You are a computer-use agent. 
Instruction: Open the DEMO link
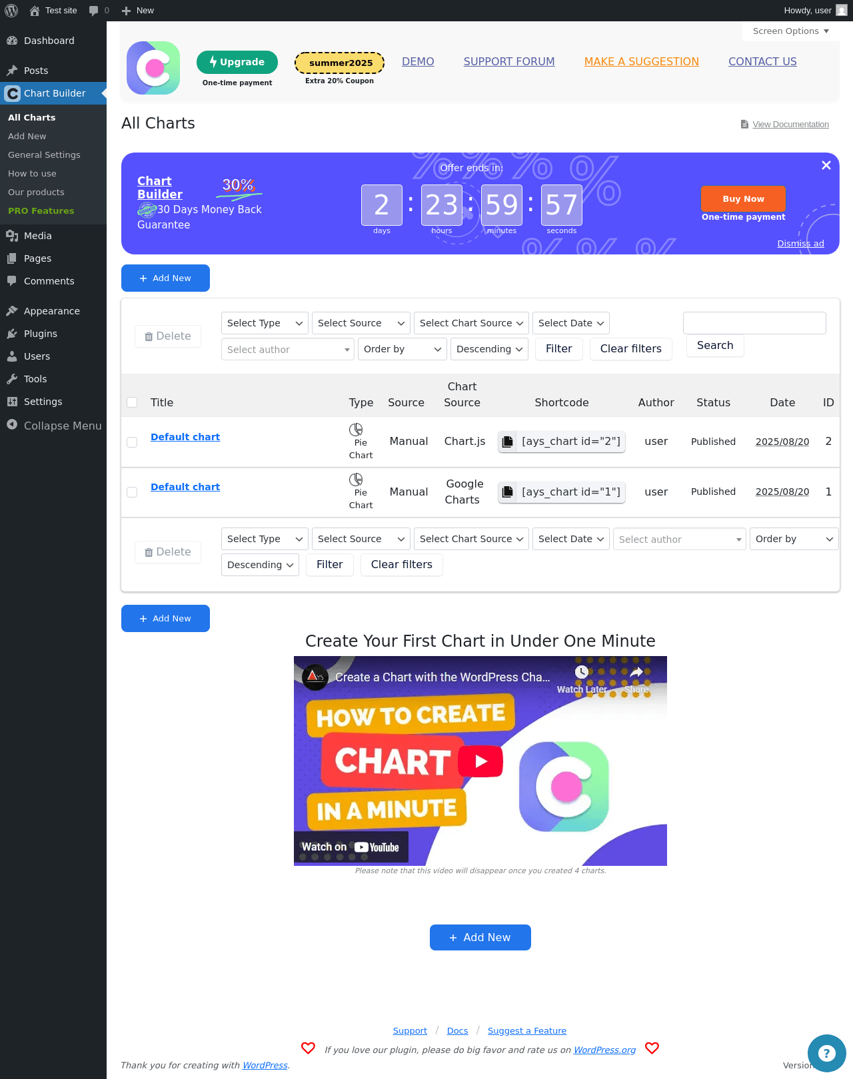(x=418, y=61)
